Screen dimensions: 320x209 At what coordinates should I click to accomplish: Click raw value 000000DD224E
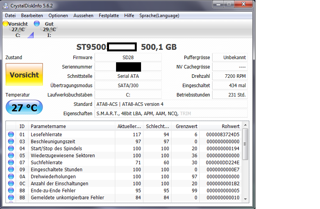click(223, 162)
